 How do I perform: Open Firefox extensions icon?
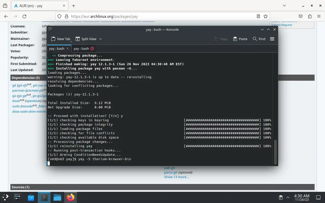[310, 16]
